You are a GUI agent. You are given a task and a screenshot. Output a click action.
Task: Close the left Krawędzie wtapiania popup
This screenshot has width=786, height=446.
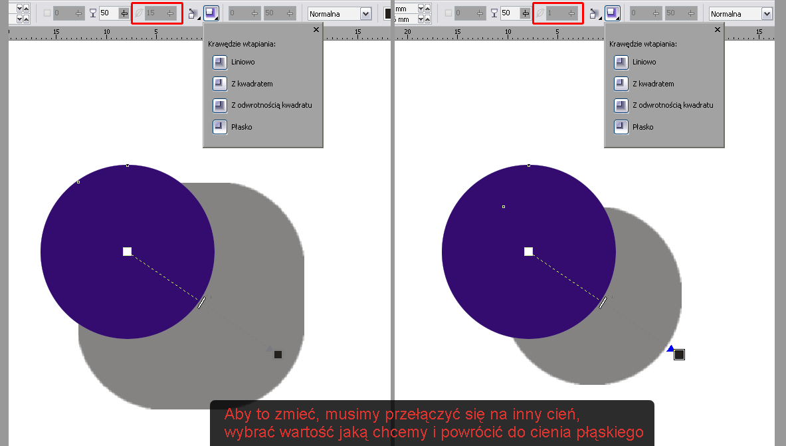(x=316, y=30)
